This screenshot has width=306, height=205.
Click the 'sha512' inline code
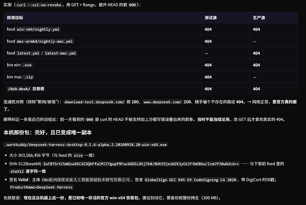[17, 171]
